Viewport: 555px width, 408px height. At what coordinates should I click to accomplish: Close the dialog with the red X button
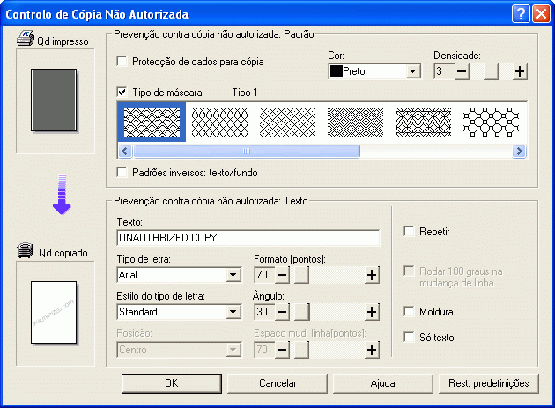[541, 14]
